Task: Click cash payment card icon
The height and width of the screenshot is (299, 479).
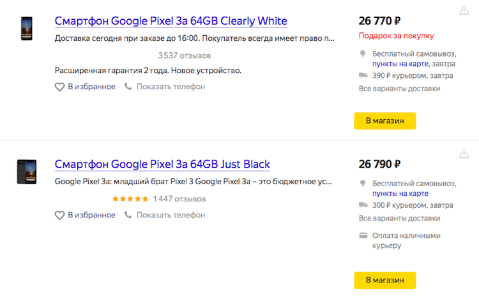Action: (363, 235)
